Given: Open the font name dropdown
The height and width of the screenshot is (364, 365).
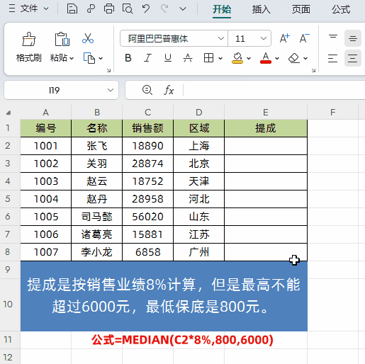Looking at the screenshot, I should pyautogui.click(x=221, y=38).
